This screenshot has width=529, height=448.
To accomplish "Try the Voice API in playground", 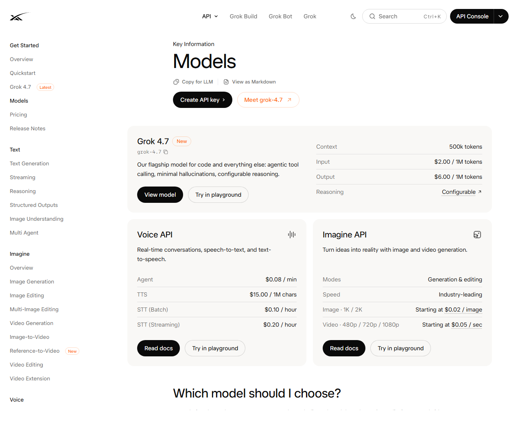I will tap(215, 348).
